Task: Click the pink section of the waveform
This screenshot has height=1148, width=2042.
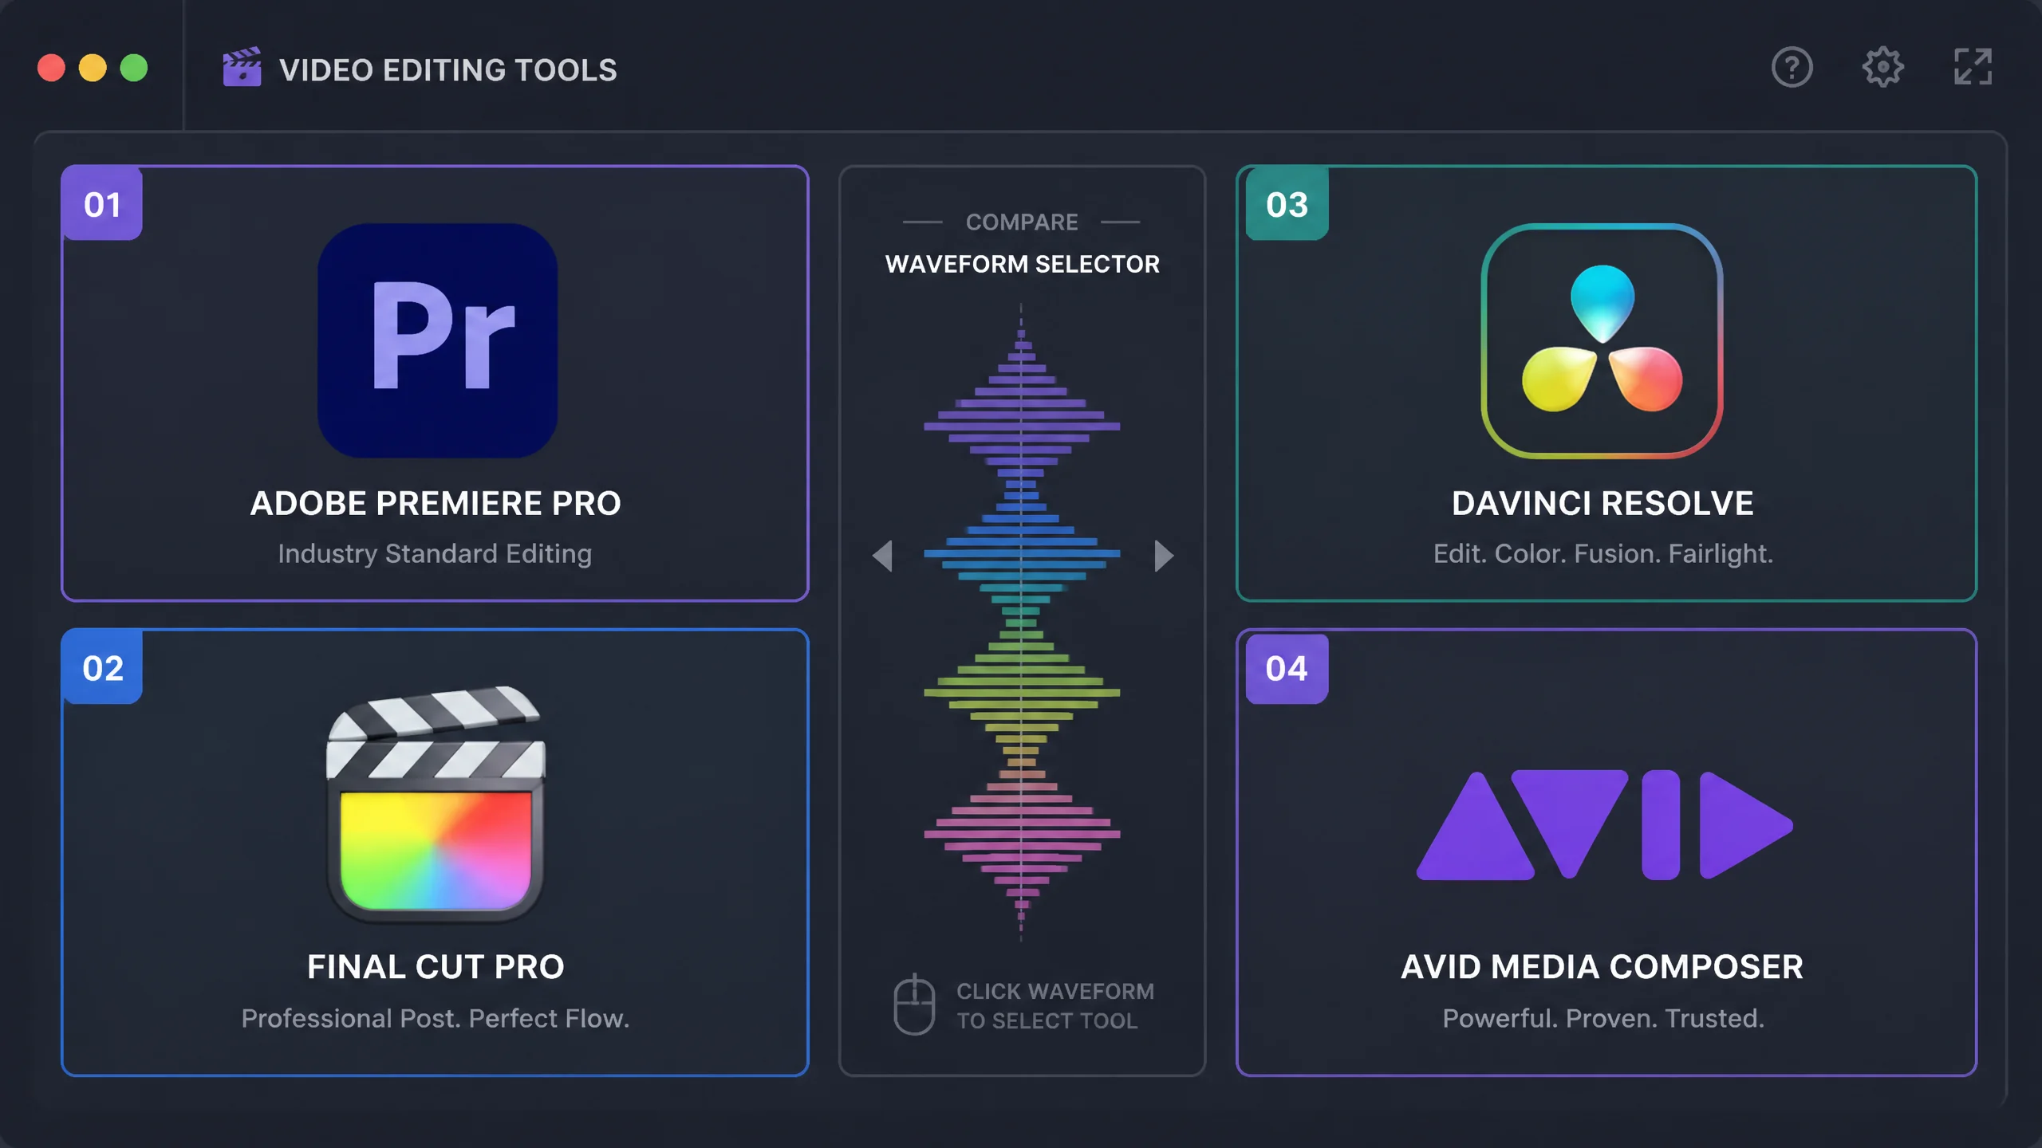Action: click(1022, 845)
